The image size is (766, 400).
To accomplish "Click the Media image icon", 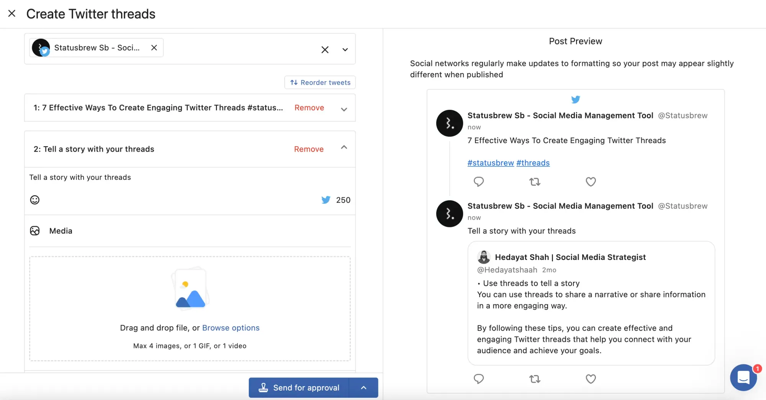I will [35, 231].
